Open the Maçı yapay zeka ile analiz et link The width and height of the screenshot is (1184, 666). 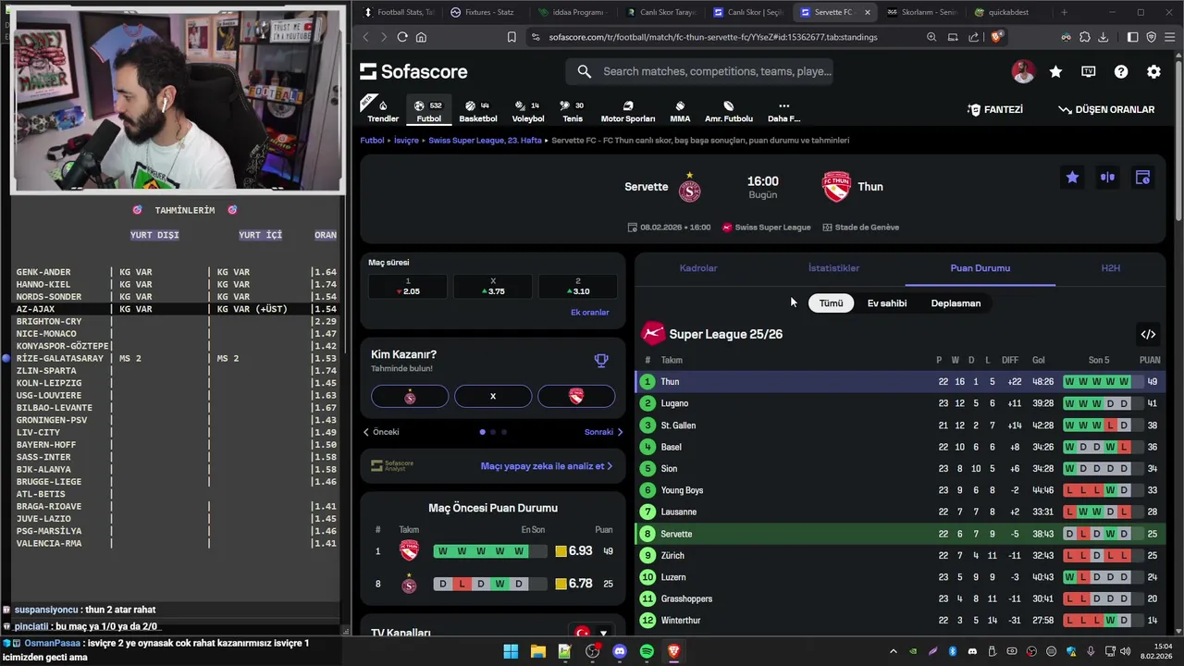[546, 466]
